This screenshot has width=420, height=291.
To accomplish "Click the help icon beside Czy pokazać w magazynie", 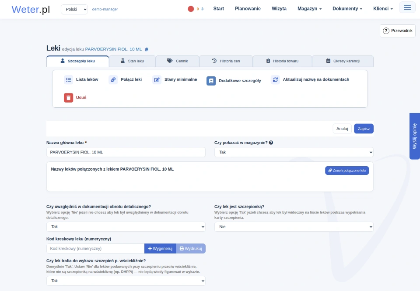I will tap(271, 143).
